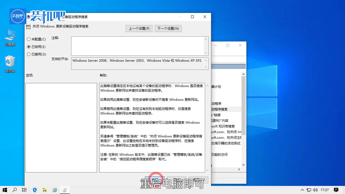Select the 已禁用 radio button
Screen dimensions: 345x194
point(29,54)
